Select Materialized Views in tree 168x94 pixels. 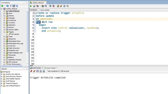[14, 41]
